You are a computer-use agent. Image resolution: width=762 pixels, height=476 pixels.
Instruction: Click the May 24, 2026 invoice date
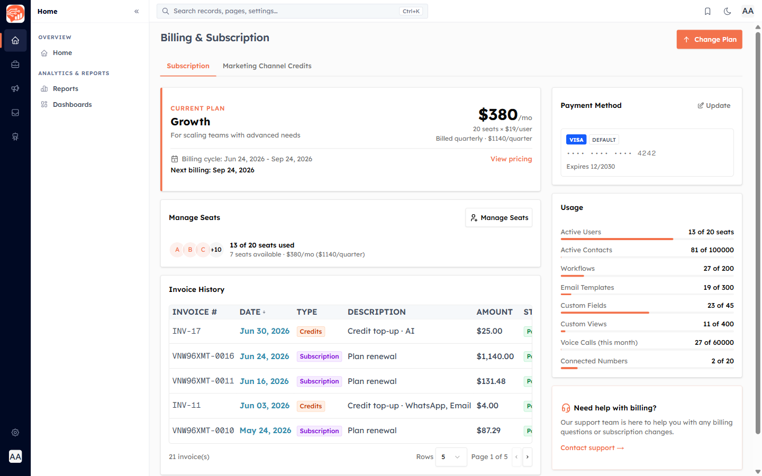pos(265,431)
